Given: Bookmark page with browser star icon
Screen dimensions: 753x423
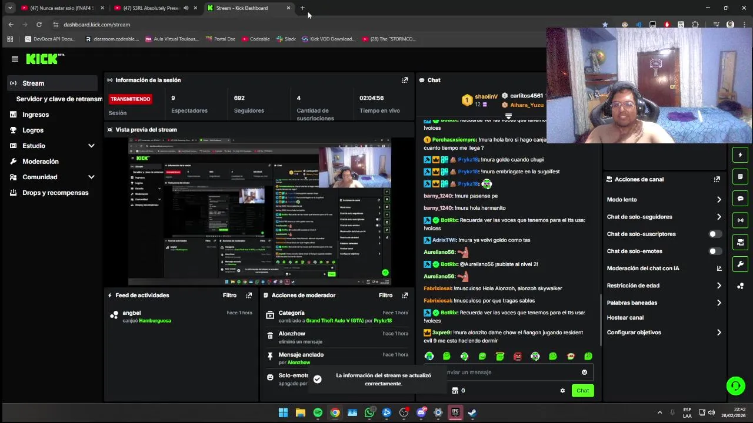Looking at the screenshot, I should point(605,25).
